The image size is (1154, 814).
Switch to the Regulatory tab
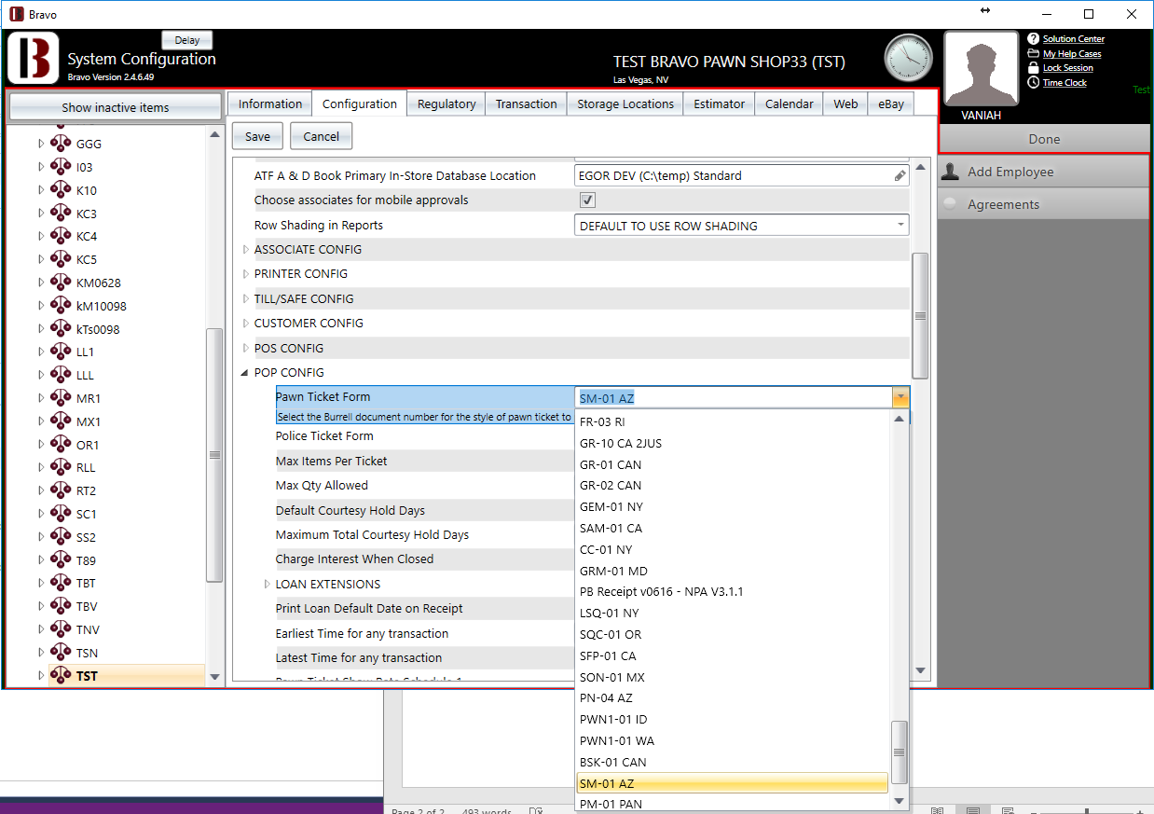[446, 104]
